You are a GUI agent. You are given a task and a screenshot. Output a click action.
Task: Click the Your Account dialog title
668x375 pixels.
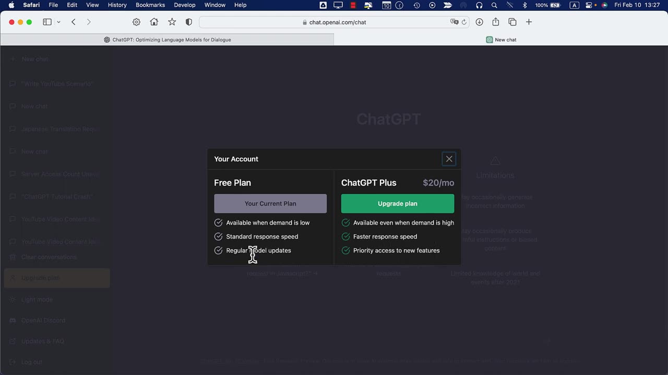(x=236, y=159)
